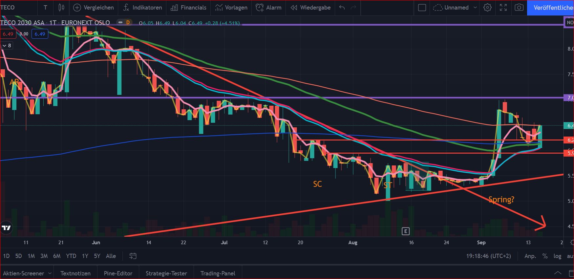Open the Financials panel
Image resolution: width=574 pixels, height=279 pixels.
tap(189, 8)
